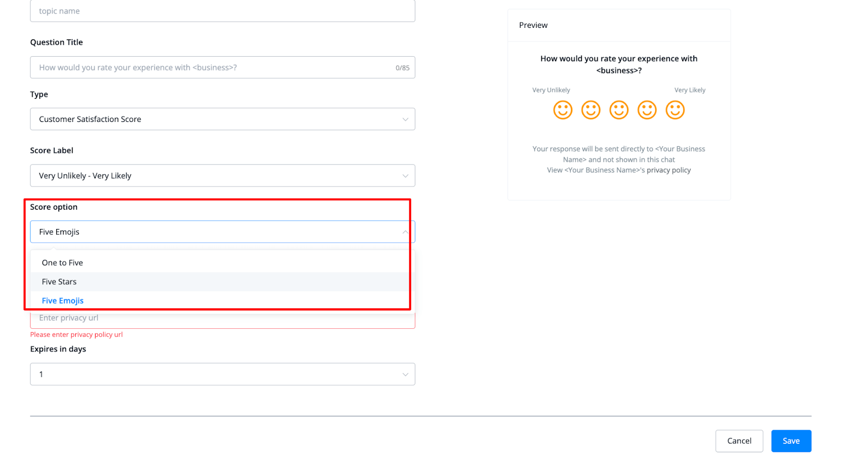Click the Expires in days label
The height and width of the screenshot is (467, 841).
58,349
